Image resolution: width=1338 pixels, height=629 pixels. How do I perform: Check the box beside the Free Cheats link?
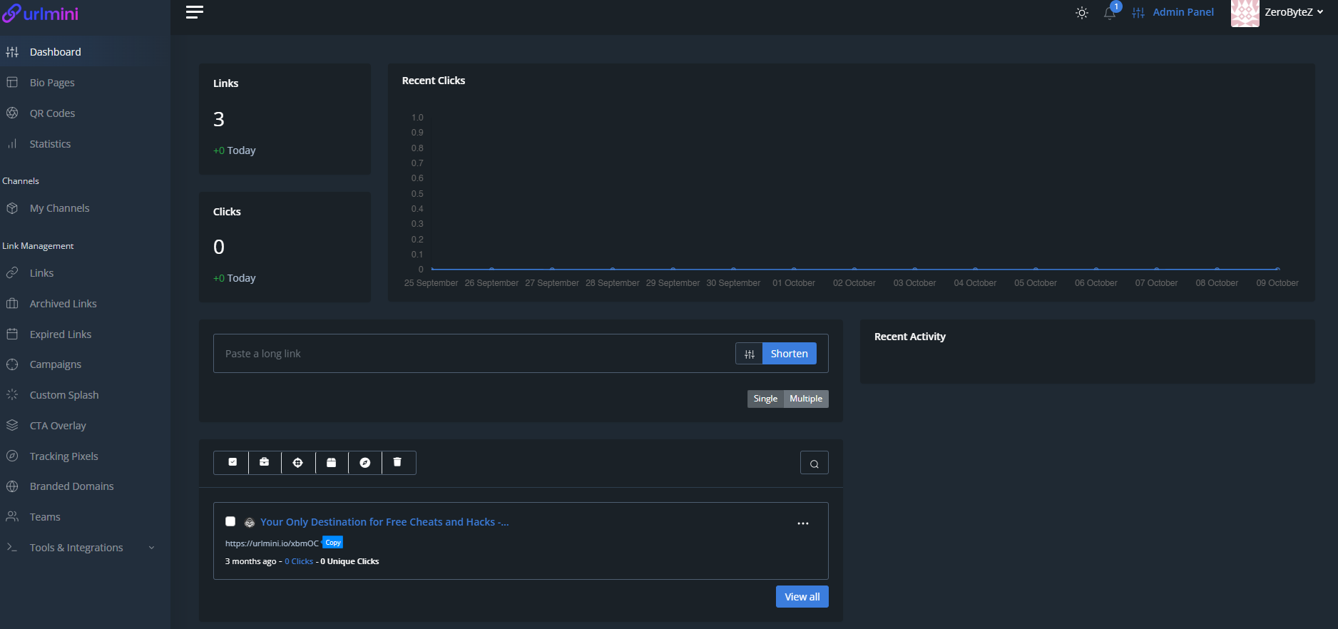[x=230, y=521]
